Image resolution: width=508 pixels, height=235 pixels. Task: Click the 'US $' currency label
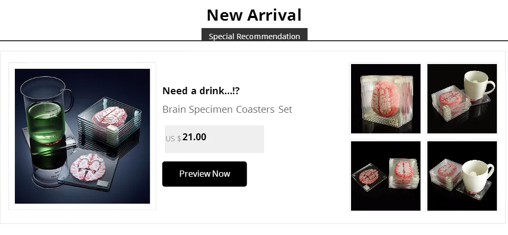173,139
